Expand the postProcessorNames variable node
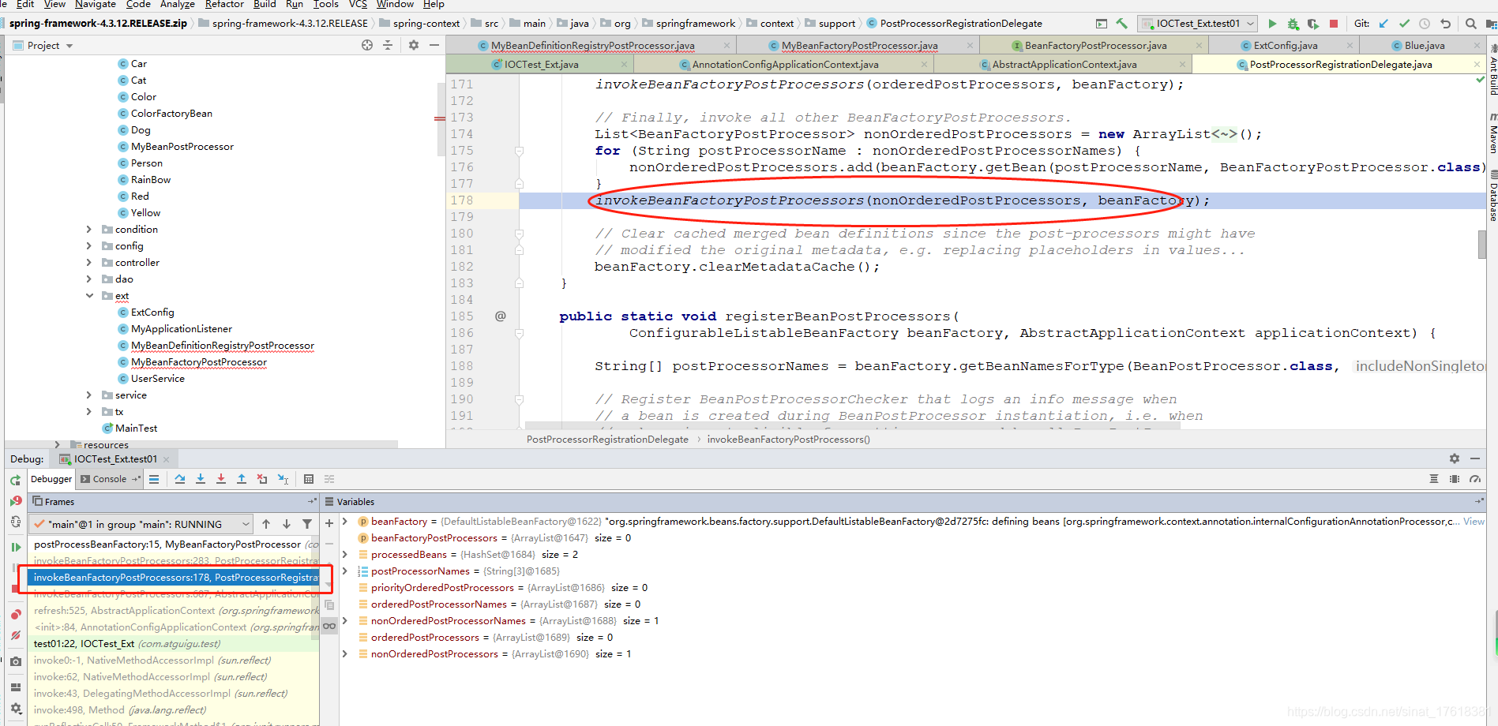This screenshot has height=726, width=1498. point(345,571)
